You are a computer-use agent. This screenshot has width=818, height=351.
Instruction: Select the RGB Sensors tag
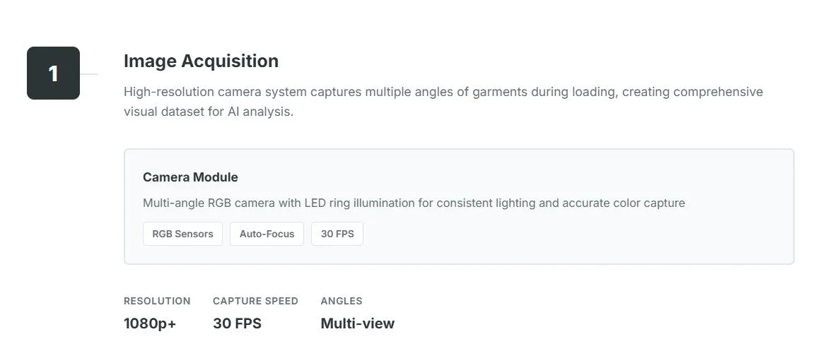pyautogui.click(x=182, y=234)
